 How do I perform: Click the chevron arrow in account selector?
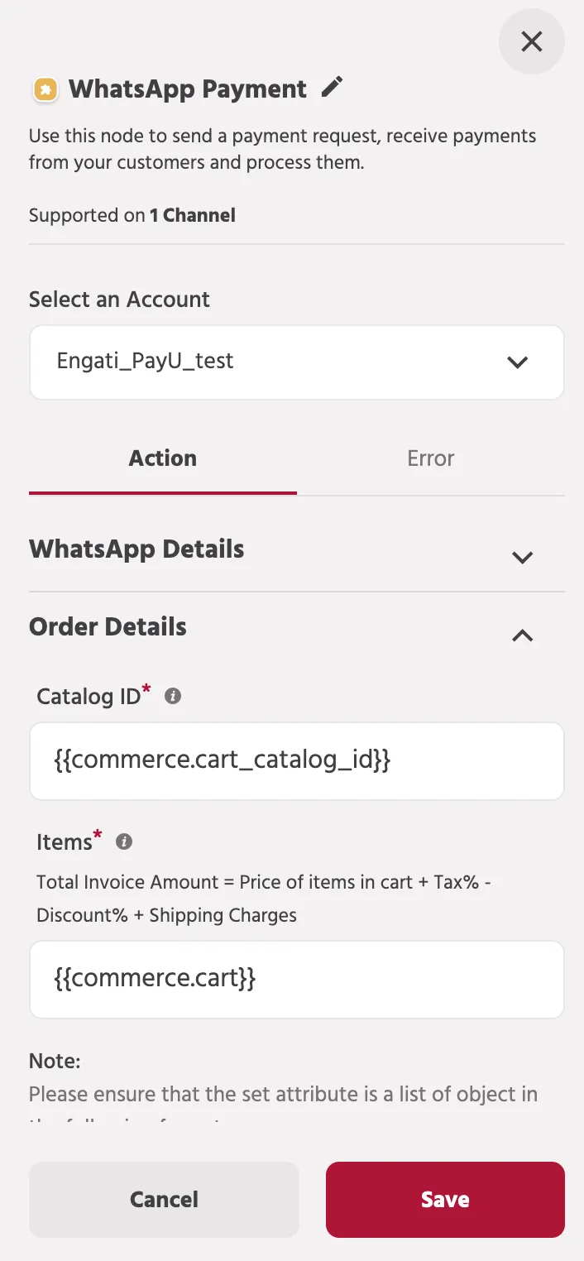[x=518, y=362]
